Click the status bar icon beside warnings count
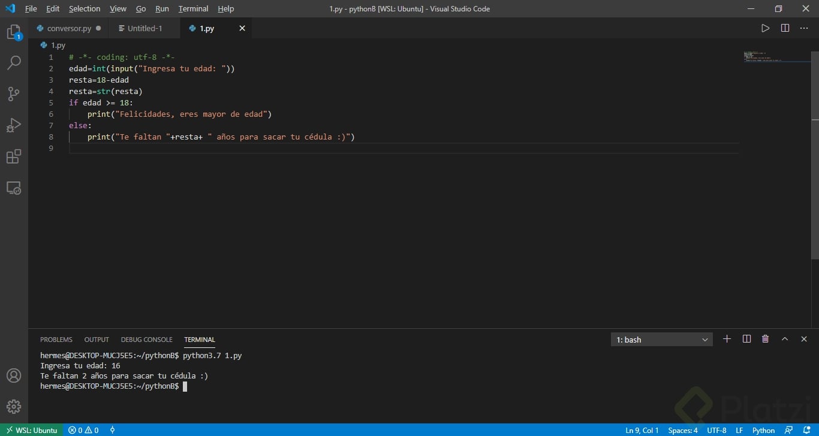819x436 pixels. [112, 430]
